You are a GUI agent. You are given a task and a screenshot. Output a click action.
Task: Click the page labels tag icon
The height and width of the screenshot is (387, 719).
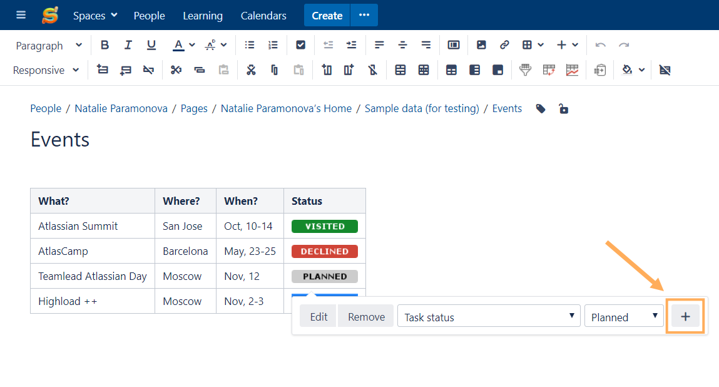coord(541,109)
